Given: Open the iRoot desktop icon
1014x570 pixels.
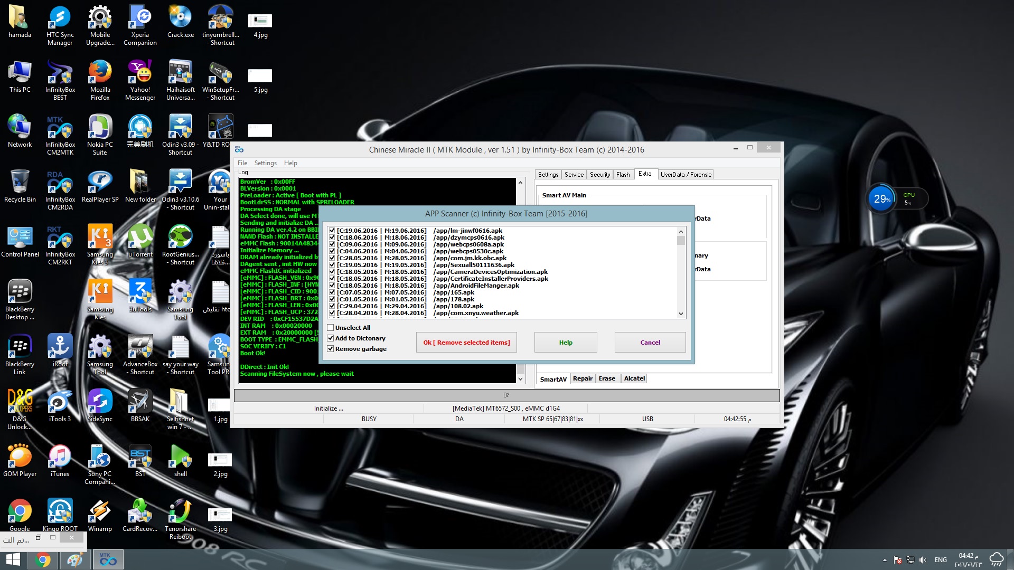Looking at the screenshot, I should point(60,350).
